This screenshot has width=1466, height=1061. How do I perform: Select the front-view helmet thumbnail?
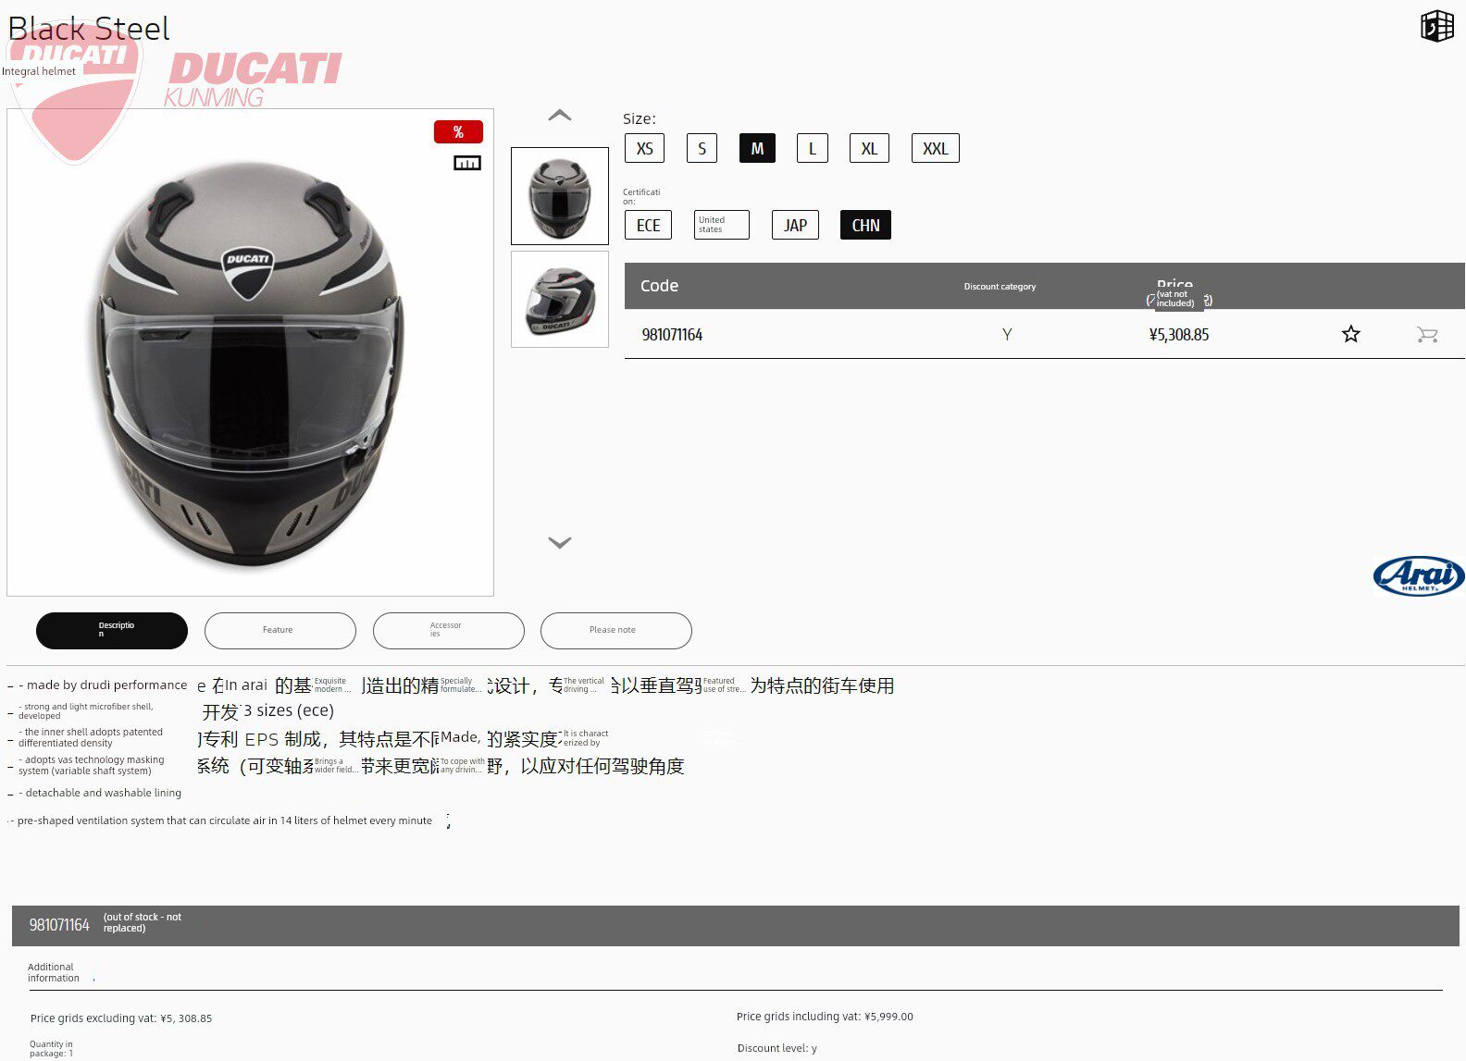click(560, 196)
